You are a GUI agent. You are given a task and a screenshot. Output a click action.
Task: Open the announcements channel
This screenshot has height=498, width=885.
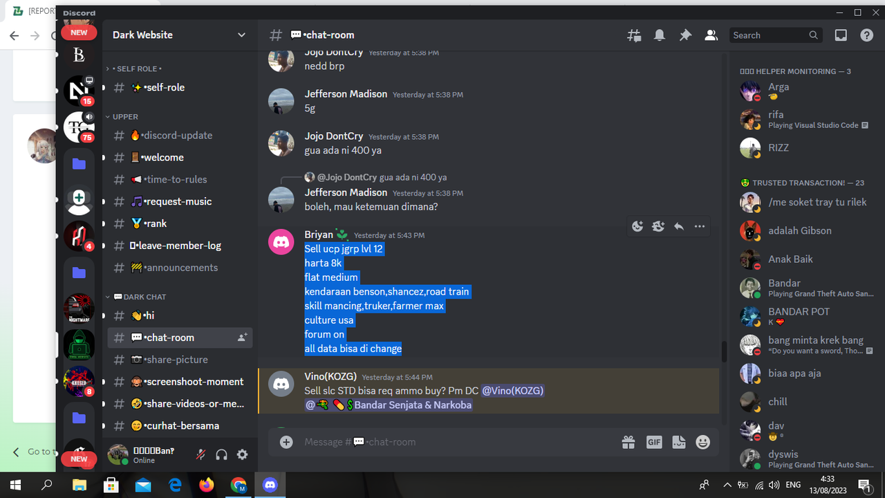180,268
